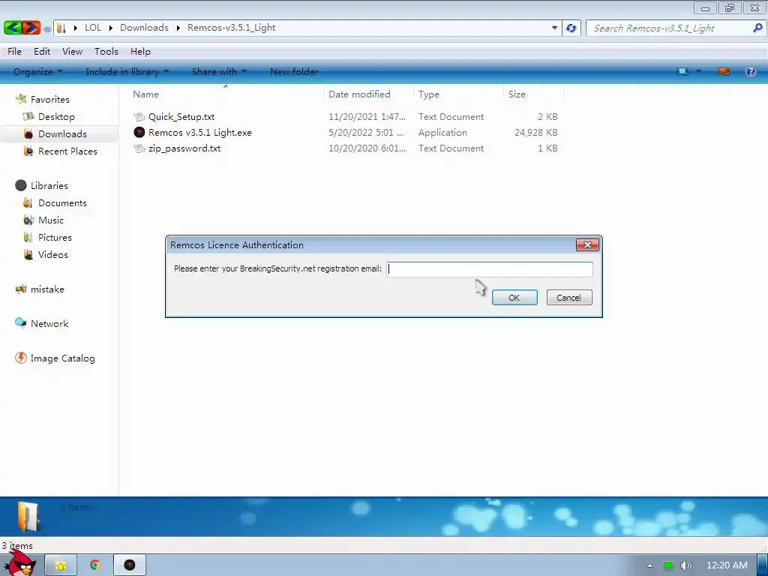Click the registration email input field
Screen dimensions: 768x576
[490, 269]
